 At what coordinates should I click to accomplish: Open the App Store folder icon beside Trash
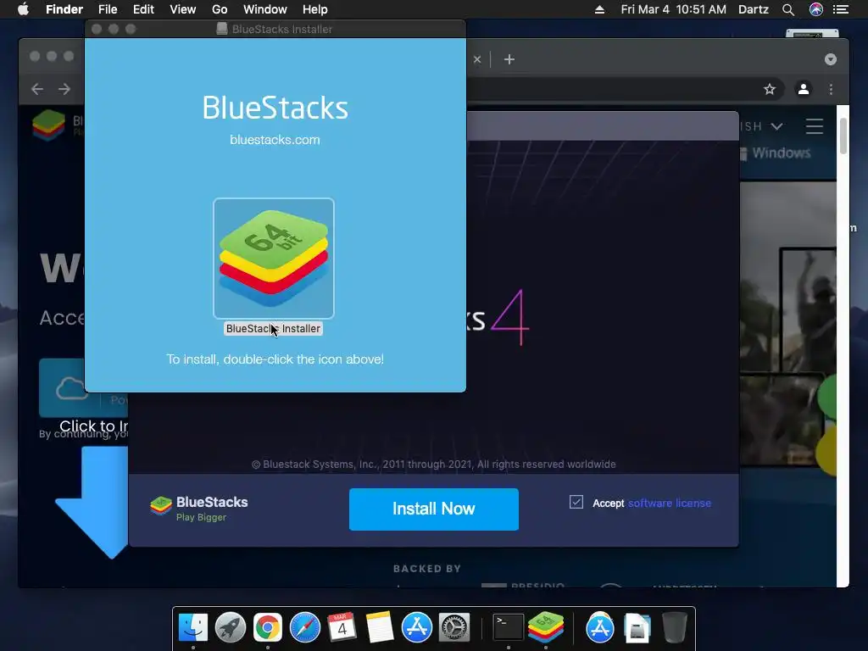pos(599,627)
